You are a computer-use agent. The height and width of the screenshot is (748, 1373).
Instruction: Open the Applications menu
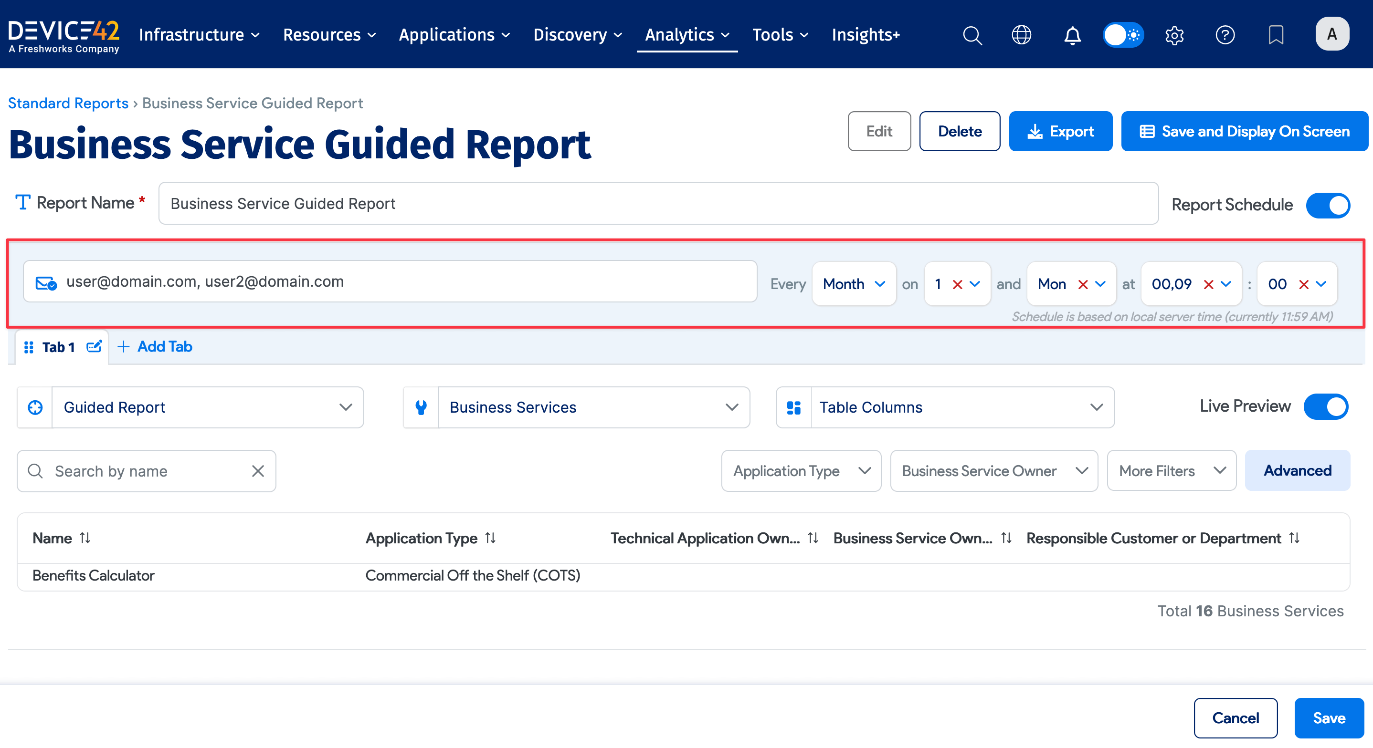point(454,35)
